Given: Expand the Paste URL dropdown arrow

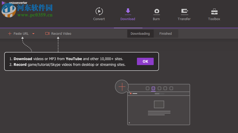Looking at the screenshot, I should 34,34.
